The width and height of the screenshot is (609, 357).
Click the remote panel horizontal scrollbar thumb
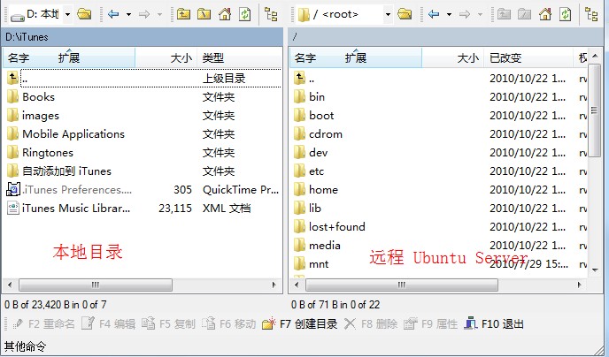tap(402, 285)
